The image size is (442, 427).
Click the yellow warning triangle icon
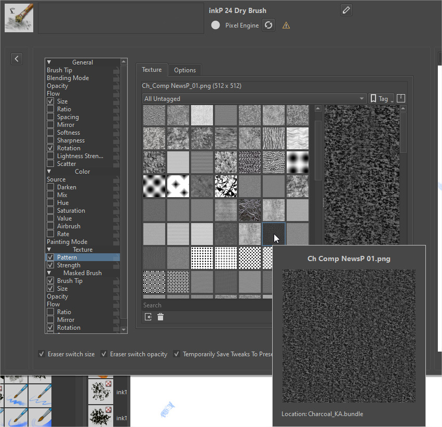click(286, 25)
